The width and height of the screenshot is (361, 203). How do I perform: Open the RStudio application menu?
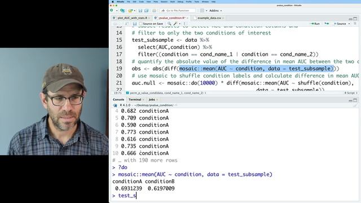tap(120, 2)
